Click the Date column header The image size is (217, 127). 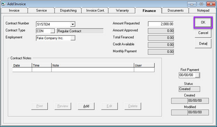[x=22, y=66]
